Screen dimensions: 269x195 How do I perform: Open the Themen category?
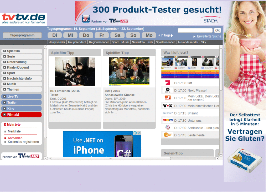[x=22, y=89]
